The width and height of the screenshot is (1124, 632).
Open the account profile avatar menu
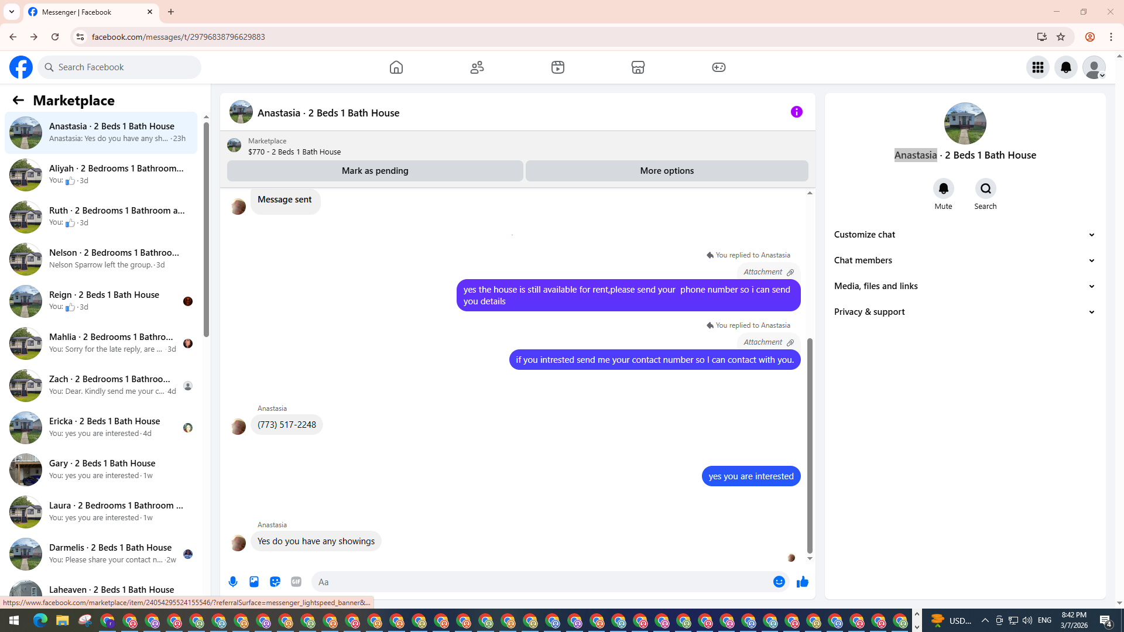(x=1094, y=67)
